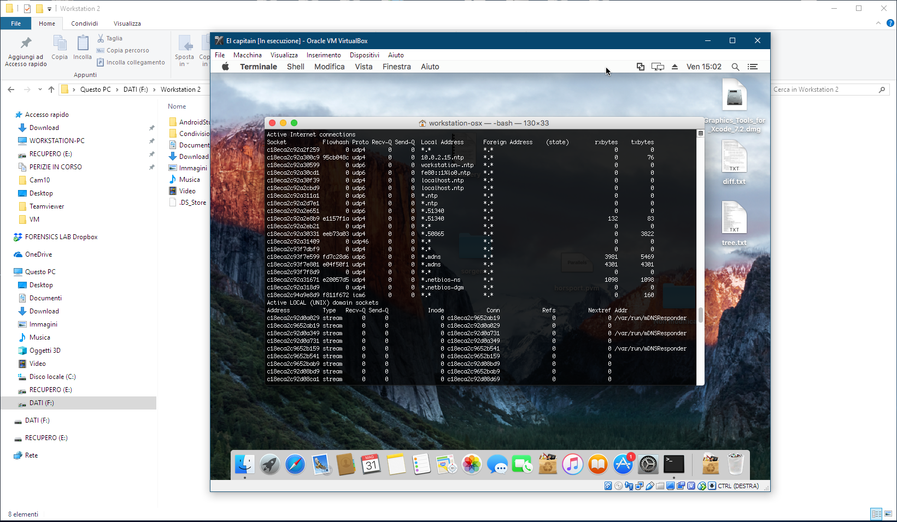Open Modifica menu in macOS menu bar

329,67
